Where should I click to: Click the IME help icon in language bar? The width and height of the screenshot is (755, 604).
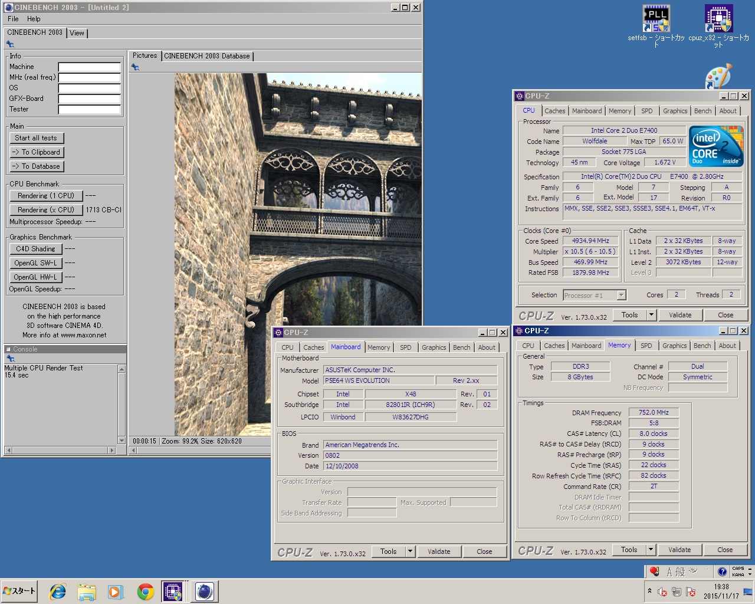[722, 571]
